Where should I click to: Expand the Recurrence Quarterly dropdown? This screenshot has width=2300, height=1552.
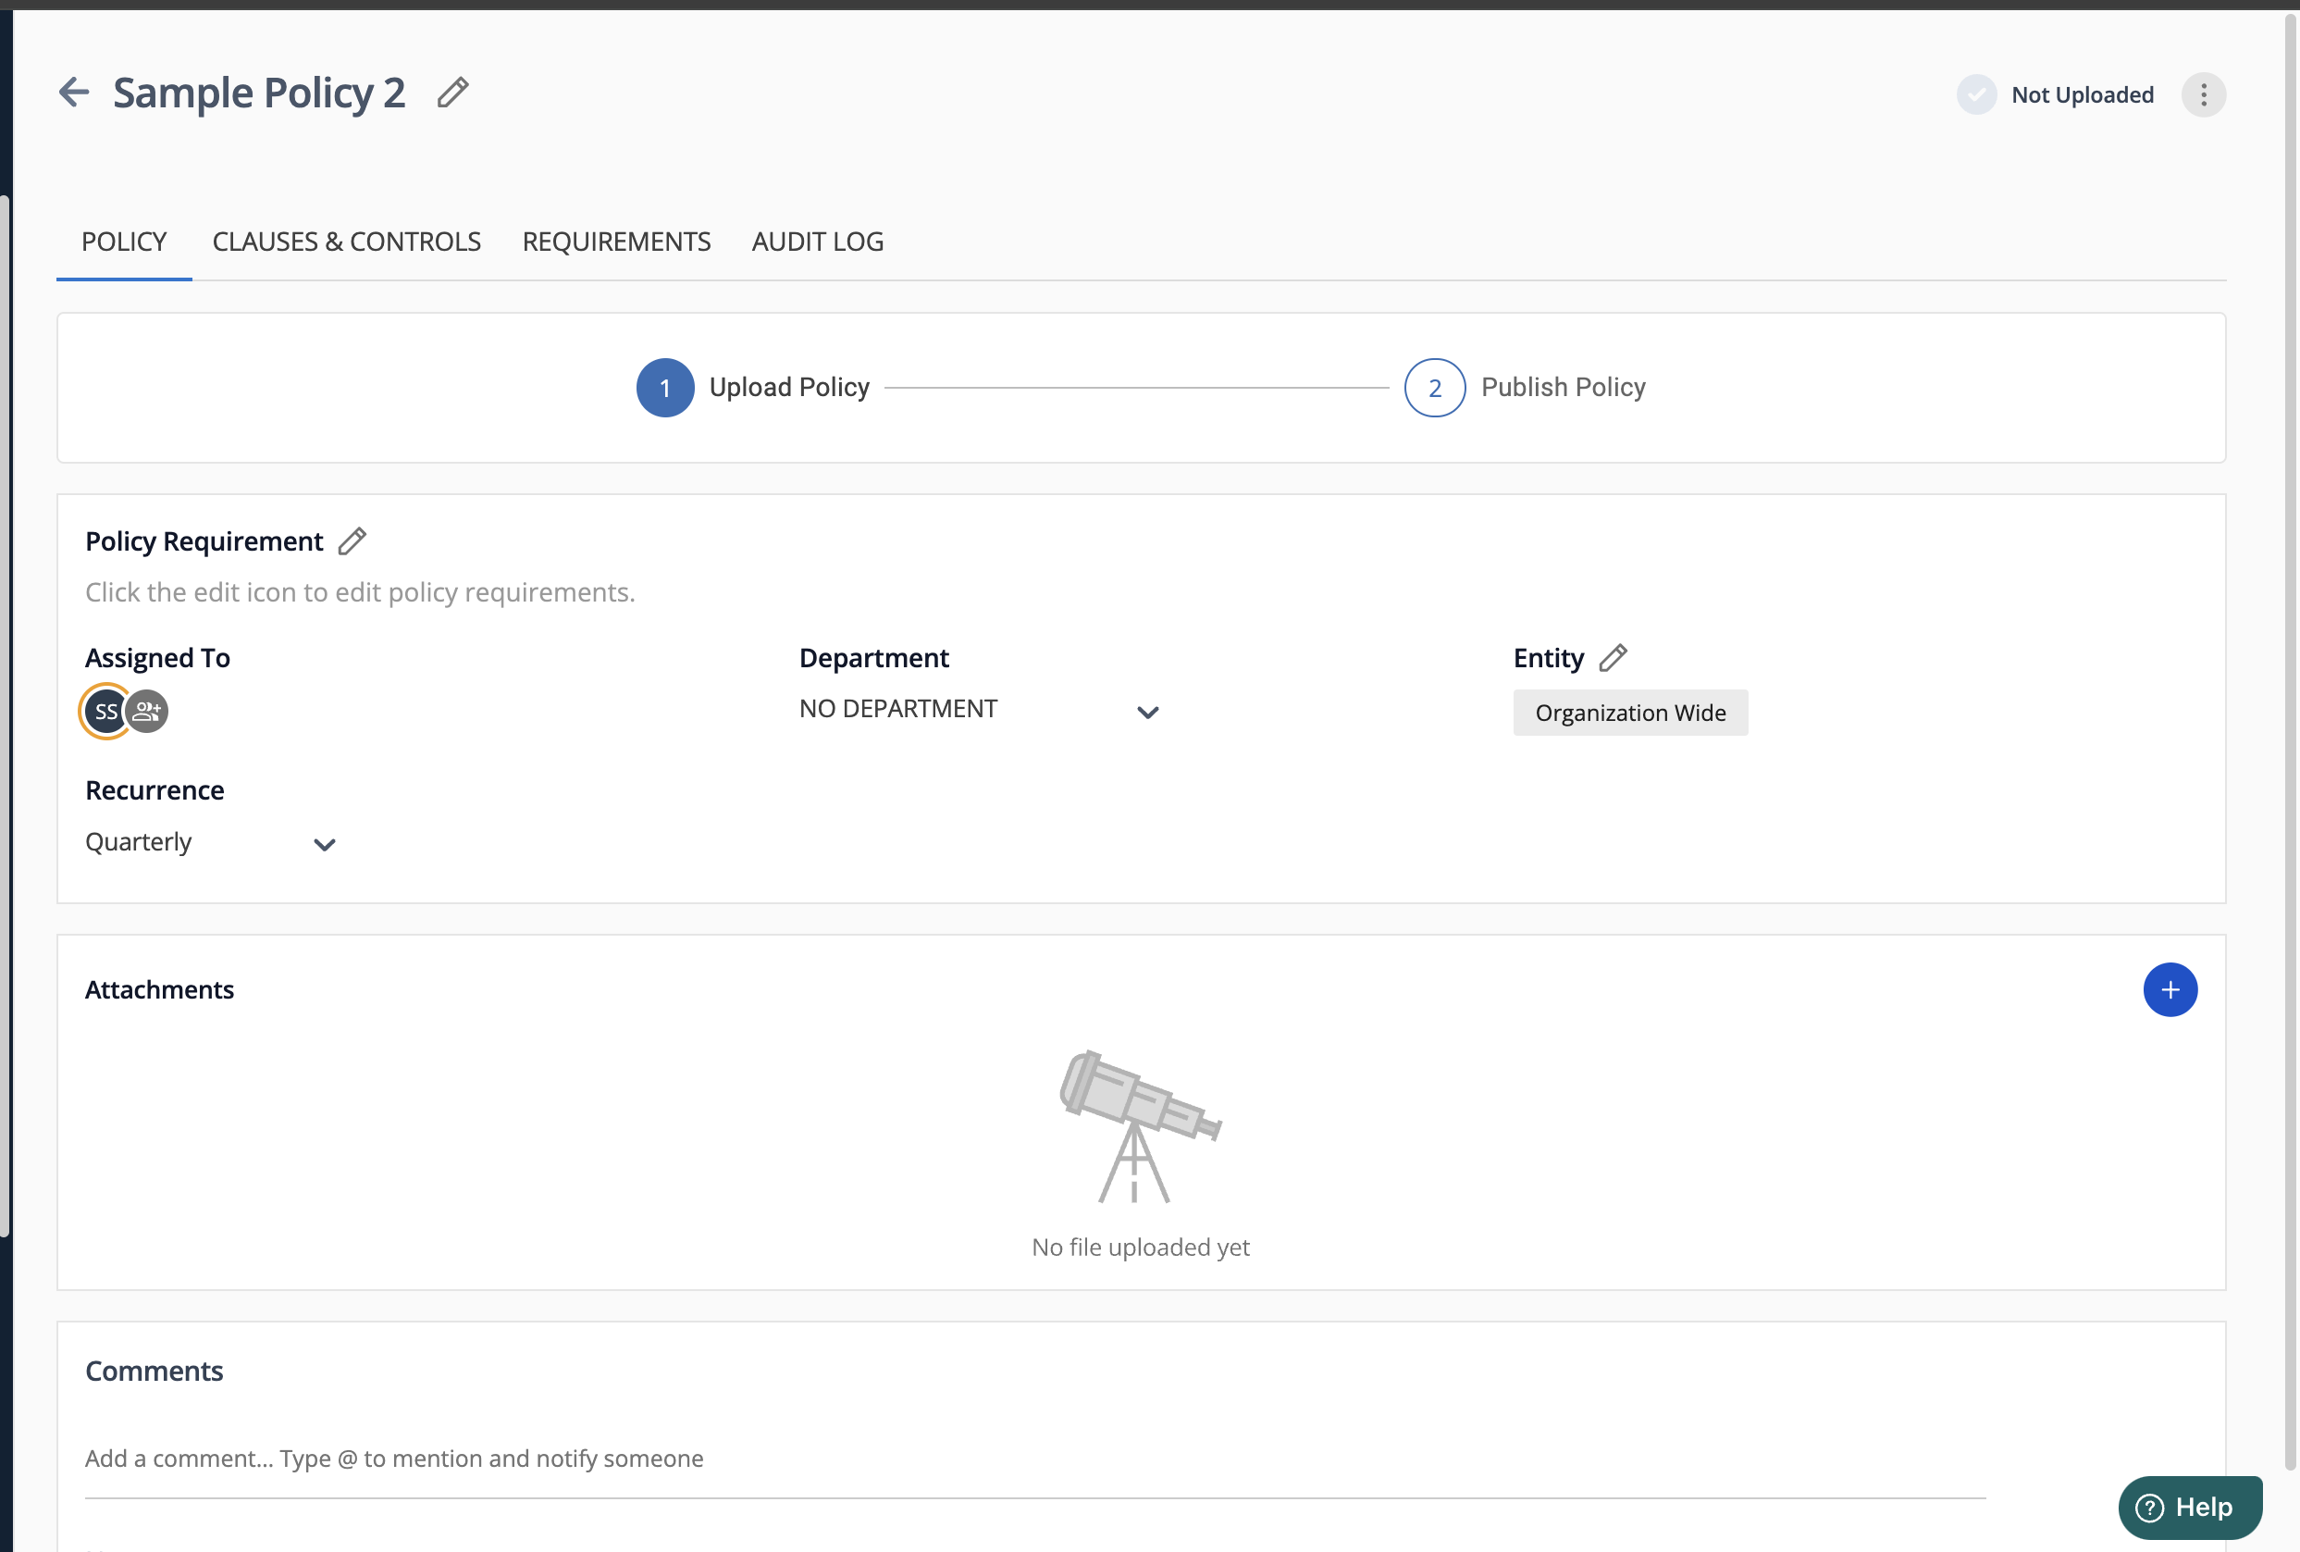(x=211, y=843)
